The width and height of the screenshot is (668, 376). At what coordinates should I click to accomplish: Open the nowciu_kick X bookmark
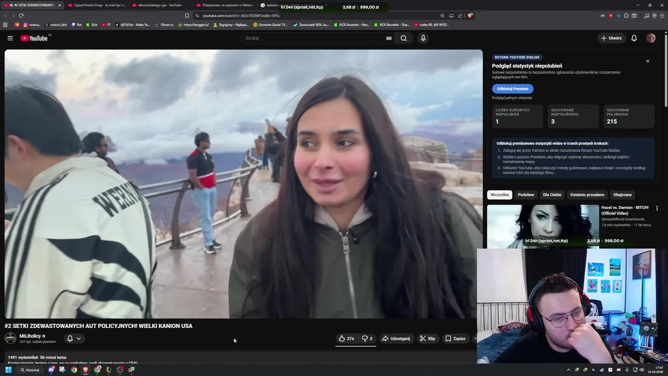click(56, 25)
